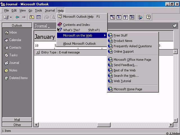Click the January month header

[x=45, y=37]
